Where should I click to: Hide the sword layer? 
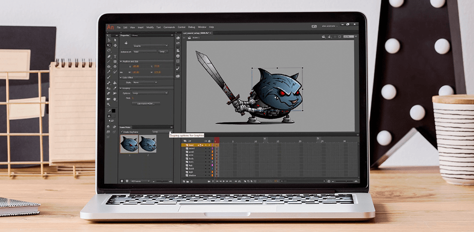click(x=206, y=148)
